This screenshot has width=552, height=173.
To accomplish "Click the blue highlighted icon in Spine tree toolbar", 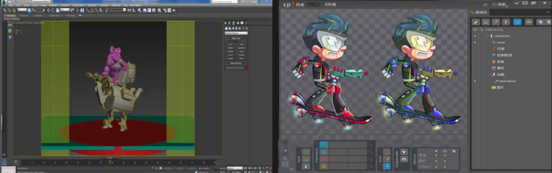I will pos(517,22).
